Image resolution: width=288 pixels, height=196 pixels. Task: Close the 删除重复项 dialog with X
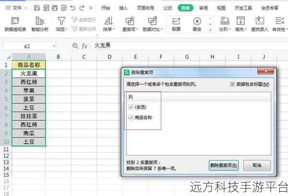tap(266, 71)
